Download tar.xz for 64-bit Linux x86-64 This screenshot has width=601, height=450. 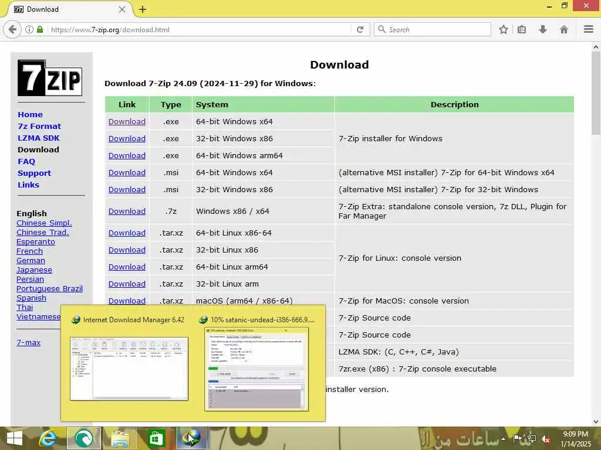[127, 233]
